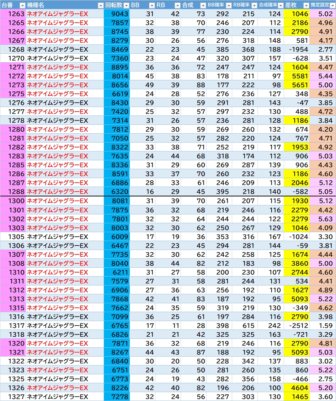336x401 pixels.
Task: Open the BB column filter dropdown
Action: [x=152, y=5]
